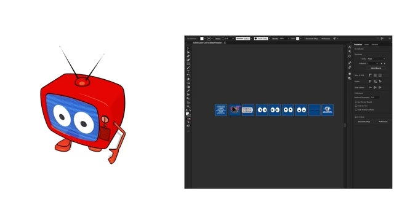Click the Opacity value field in control bar
This screenshot has height=221, width=394.
[x=283, y=39]
